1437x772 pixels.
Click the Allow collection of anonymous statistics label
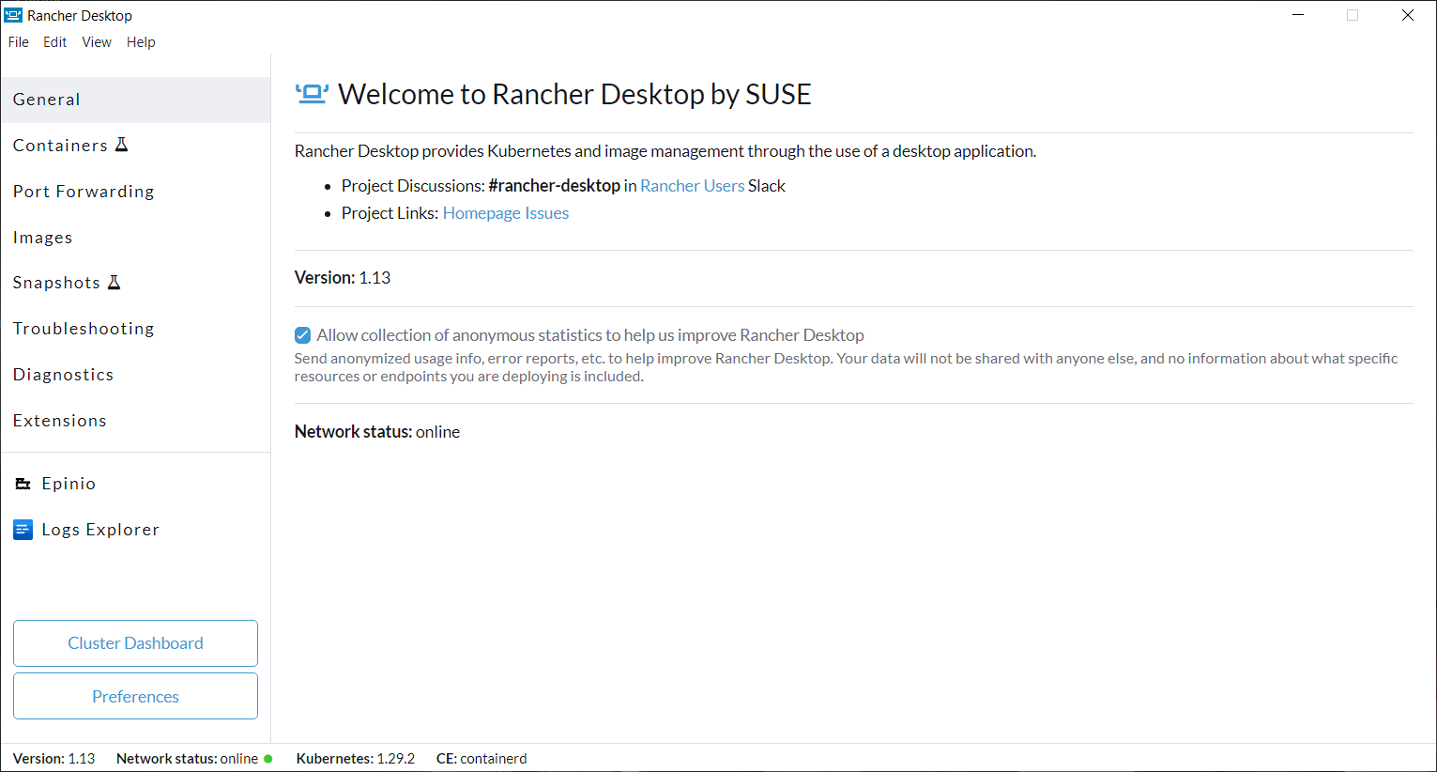click(x=590, y=335)
